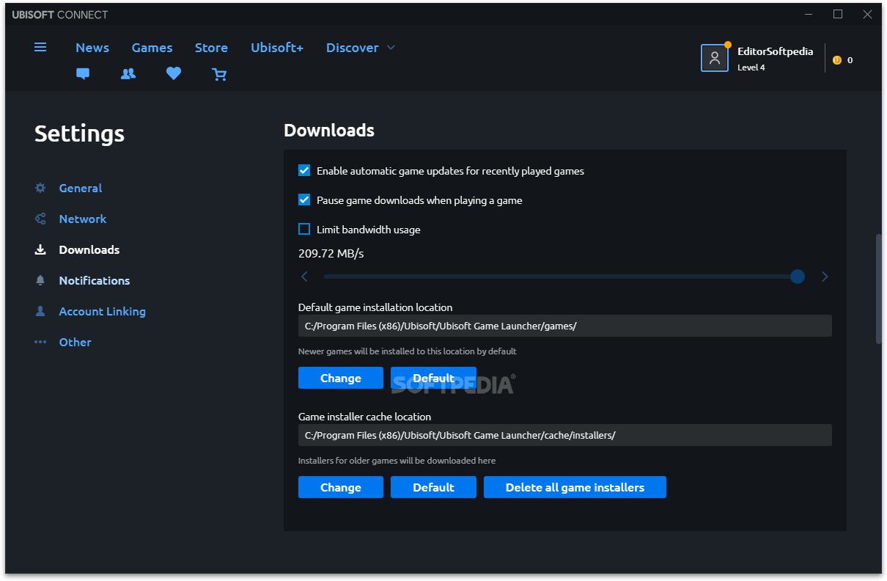Click the Units balance 0

click(x=850, y=60)
